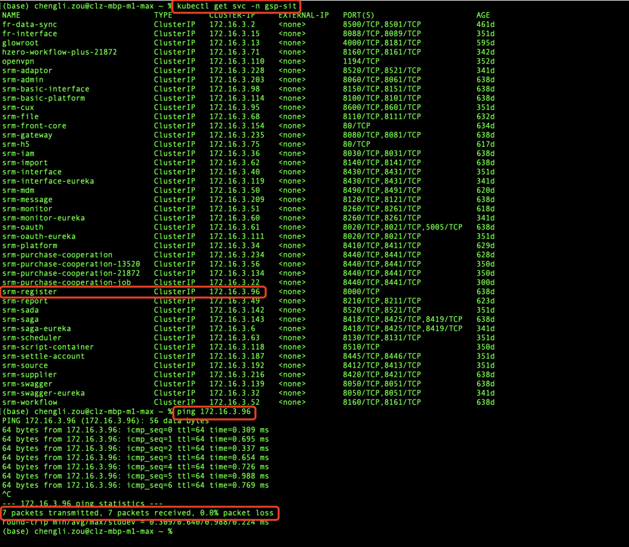Click the srm-gateway service name
The width and height of the screenshot is (629, 547).
pyautogui.click(x=27, y=135)
